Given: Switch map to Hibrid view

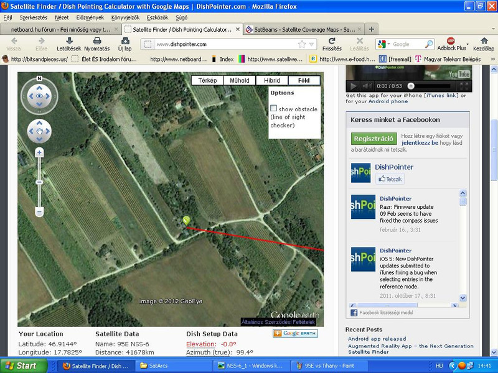Looking at the screenshot, I should coord(272,81).
